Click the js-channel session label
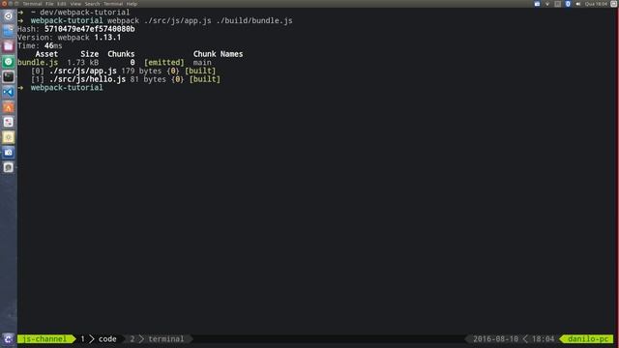 point(44,339)
